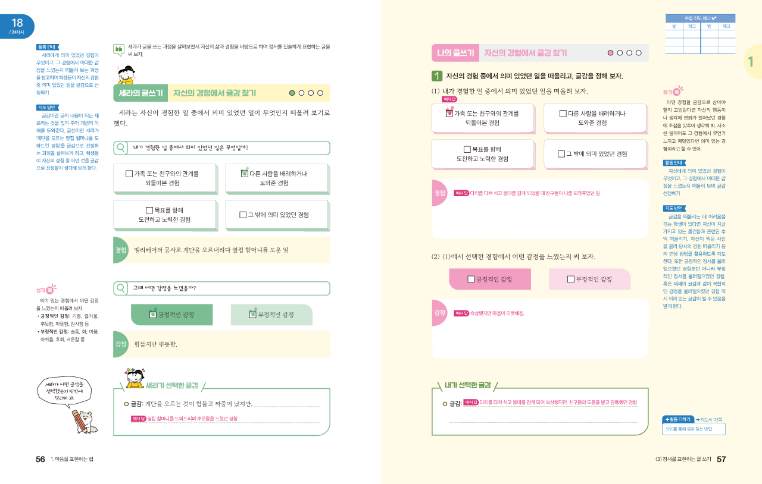Click the blue 18 / 24차시 lesson badge
The width and height of the screenshot is (762, 484).
17,26
